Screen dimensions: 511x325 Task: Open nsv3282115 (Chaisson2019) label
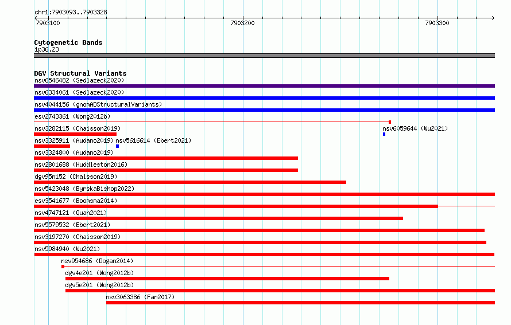pyautogui.click(x=78, y=128)
